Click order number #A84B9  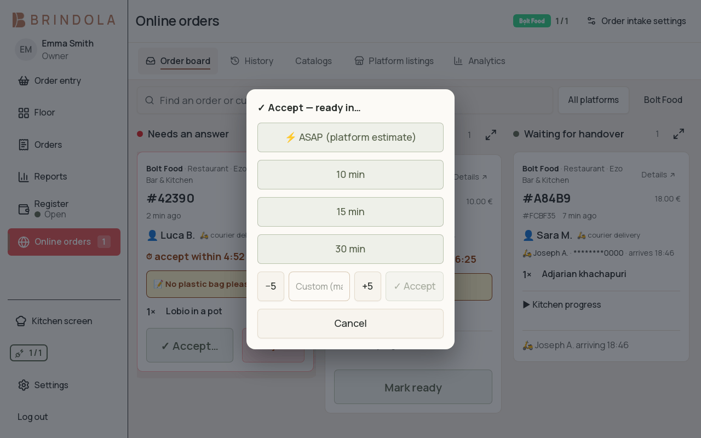pyautogui.click(x=547, y=198)
